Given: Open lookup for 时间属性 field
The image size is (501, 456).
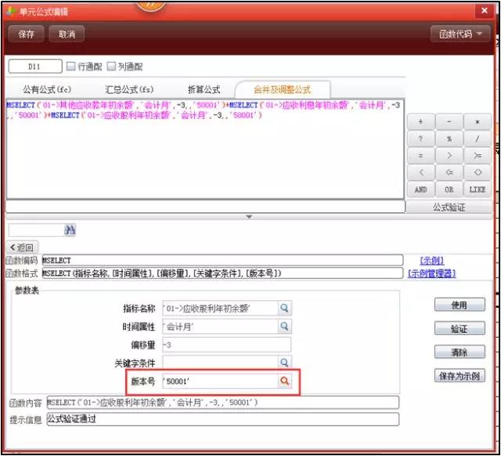Looking at the screenshot, I should (285, 327).
